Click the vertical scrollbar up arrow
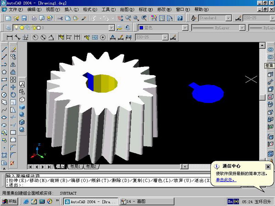The height and width of the screenshot is (206, 275). point(262,45)
